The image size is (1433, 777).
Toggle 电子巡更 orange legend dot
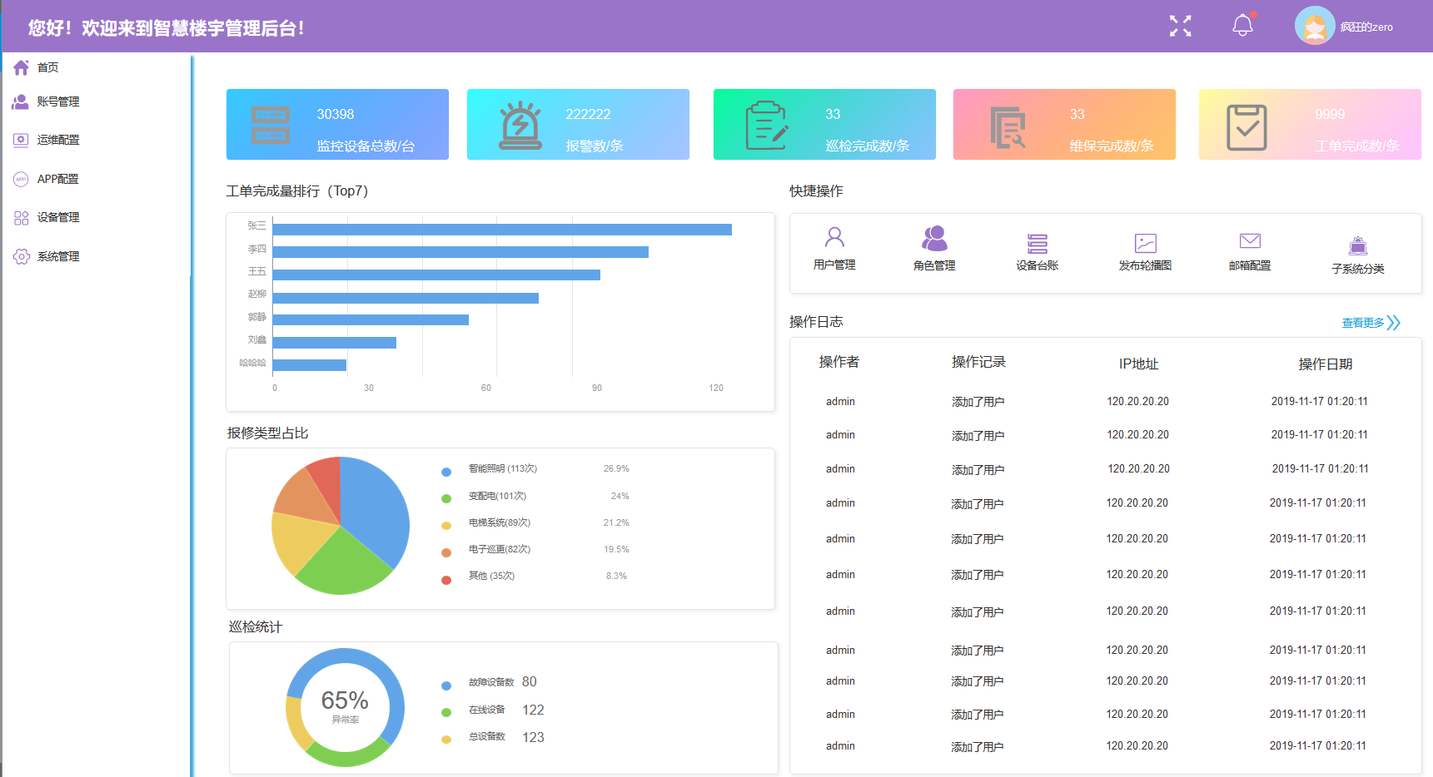click(446, 552)
